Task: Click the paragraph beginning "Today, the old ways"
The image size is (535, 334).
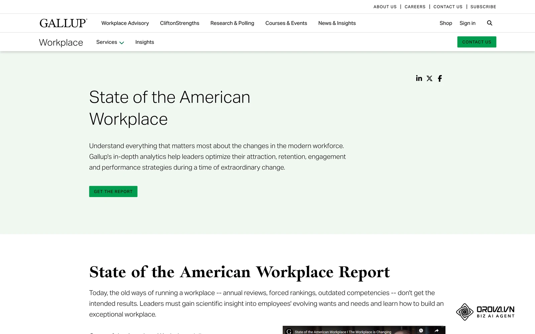Action: coord(266,304)
